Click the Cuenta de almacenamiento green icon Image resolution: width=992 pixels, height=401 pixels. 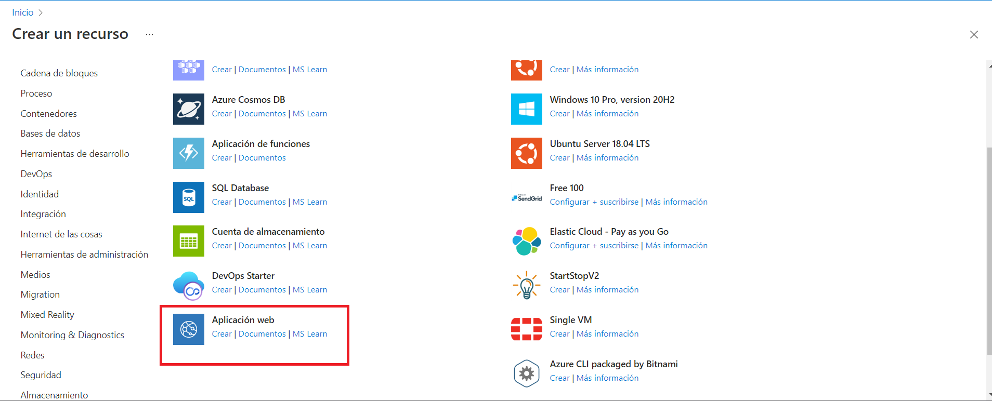coord(189,241)
